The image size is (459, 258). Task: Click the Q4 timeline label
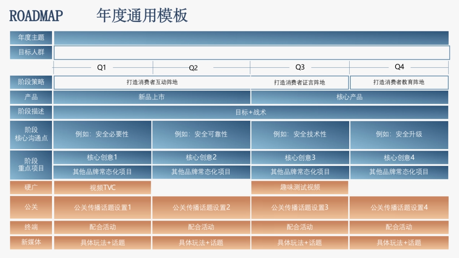(x=399, y=67)
